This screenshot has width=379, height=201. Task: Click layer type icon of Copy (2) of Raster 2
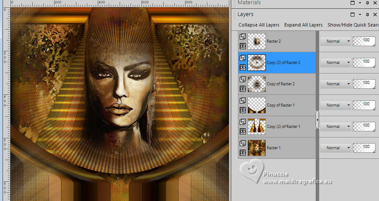(243, 58)
